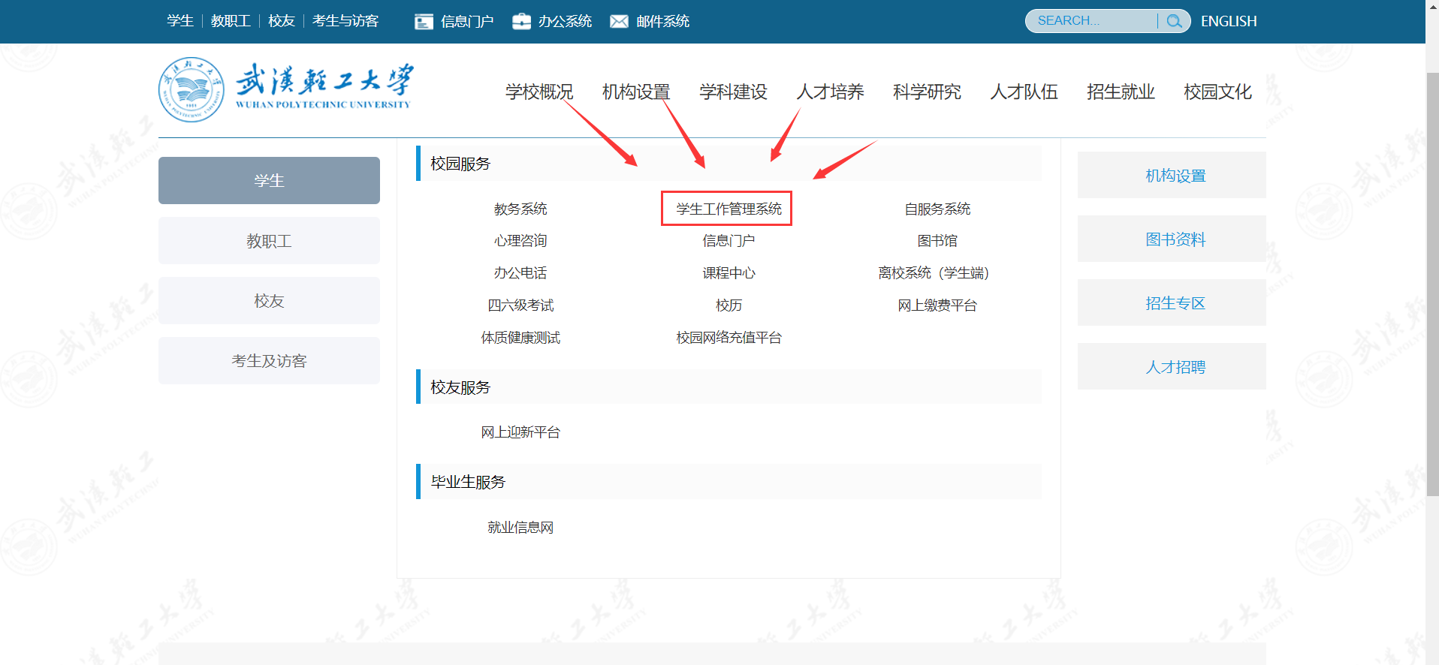Open 自服务系统 link
Viewport: 1439px width, 665px height.
[x=937, y=209]
